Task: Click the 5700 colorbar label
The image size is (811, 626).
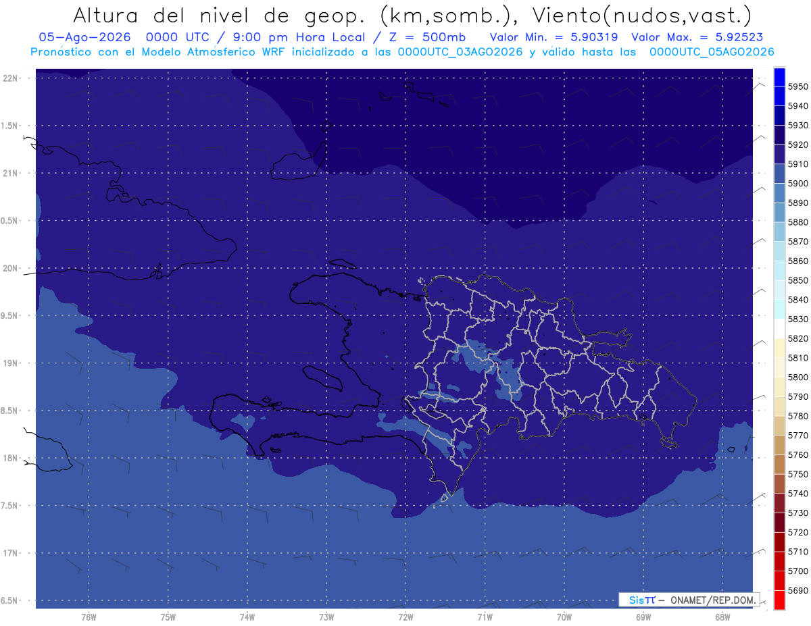Action: 798,571
